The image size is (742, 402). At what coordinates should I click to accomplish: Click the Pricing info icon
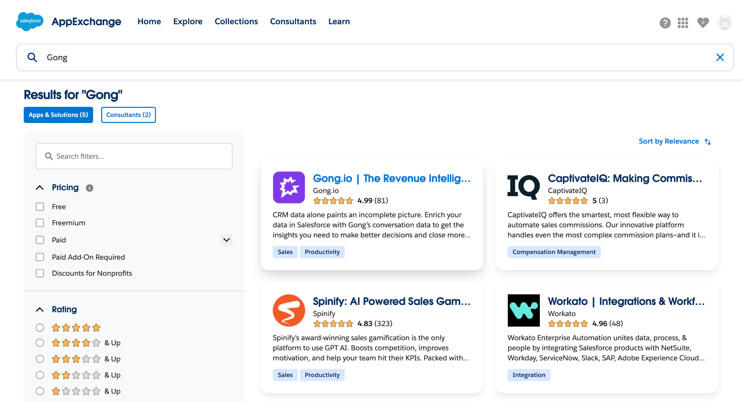[x=89, y=188]
